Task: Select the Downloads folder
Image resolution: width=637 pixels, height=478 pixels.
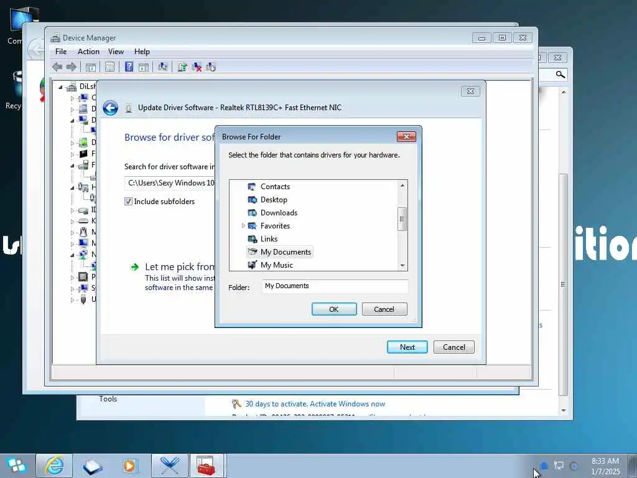Action: tap(279, 213)
